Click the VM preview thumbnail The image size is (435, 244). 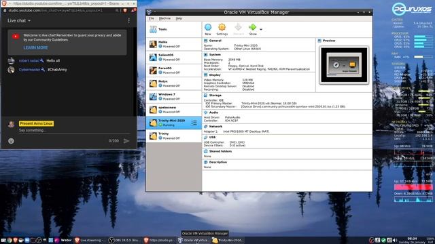coord(344,65)
